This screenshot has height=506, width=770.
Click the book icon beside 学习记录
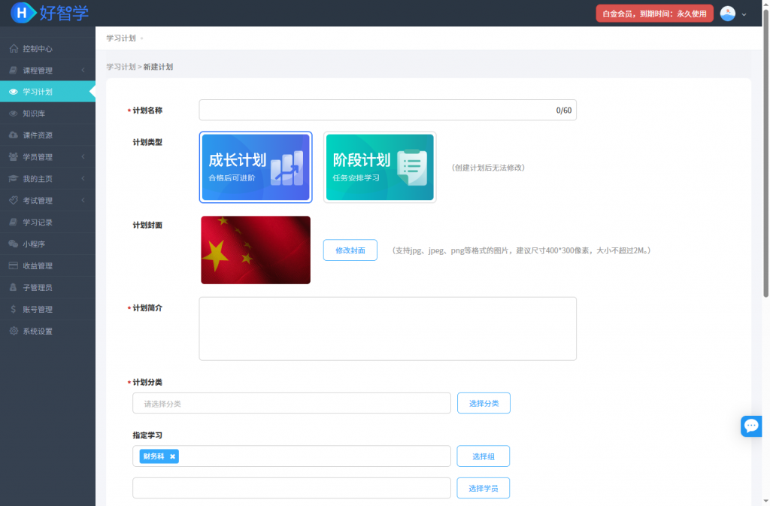point(14,223)
